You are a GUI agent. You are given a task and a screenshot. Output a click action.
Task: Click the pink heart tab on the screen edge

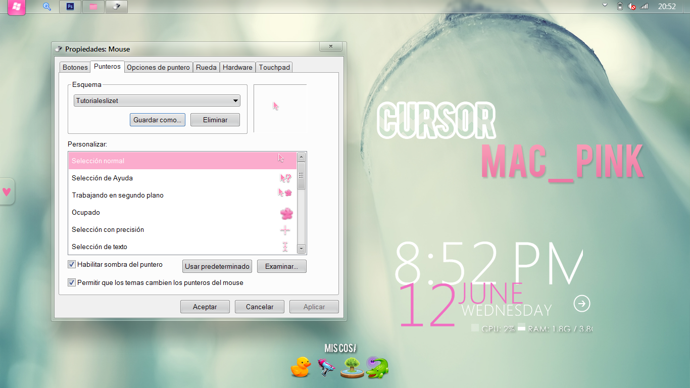7,191
